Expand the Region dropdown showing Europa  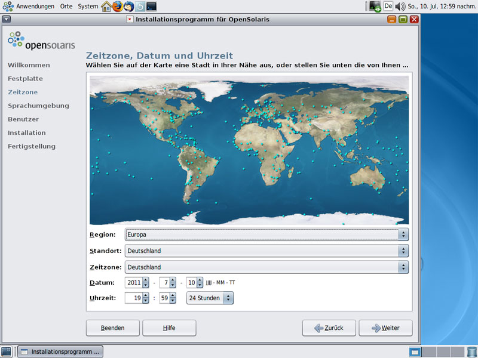pyautogui.click(x=266, y=234)
